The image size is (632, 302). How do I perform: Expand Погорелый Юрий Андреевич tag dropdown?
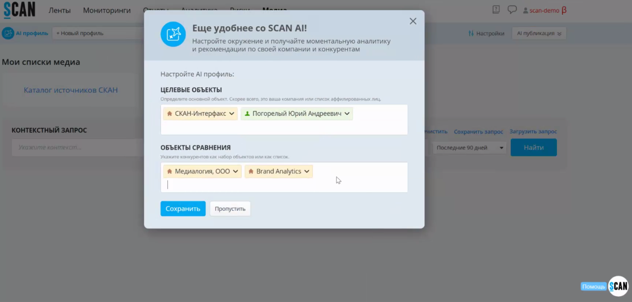click(x=347, y=114)
